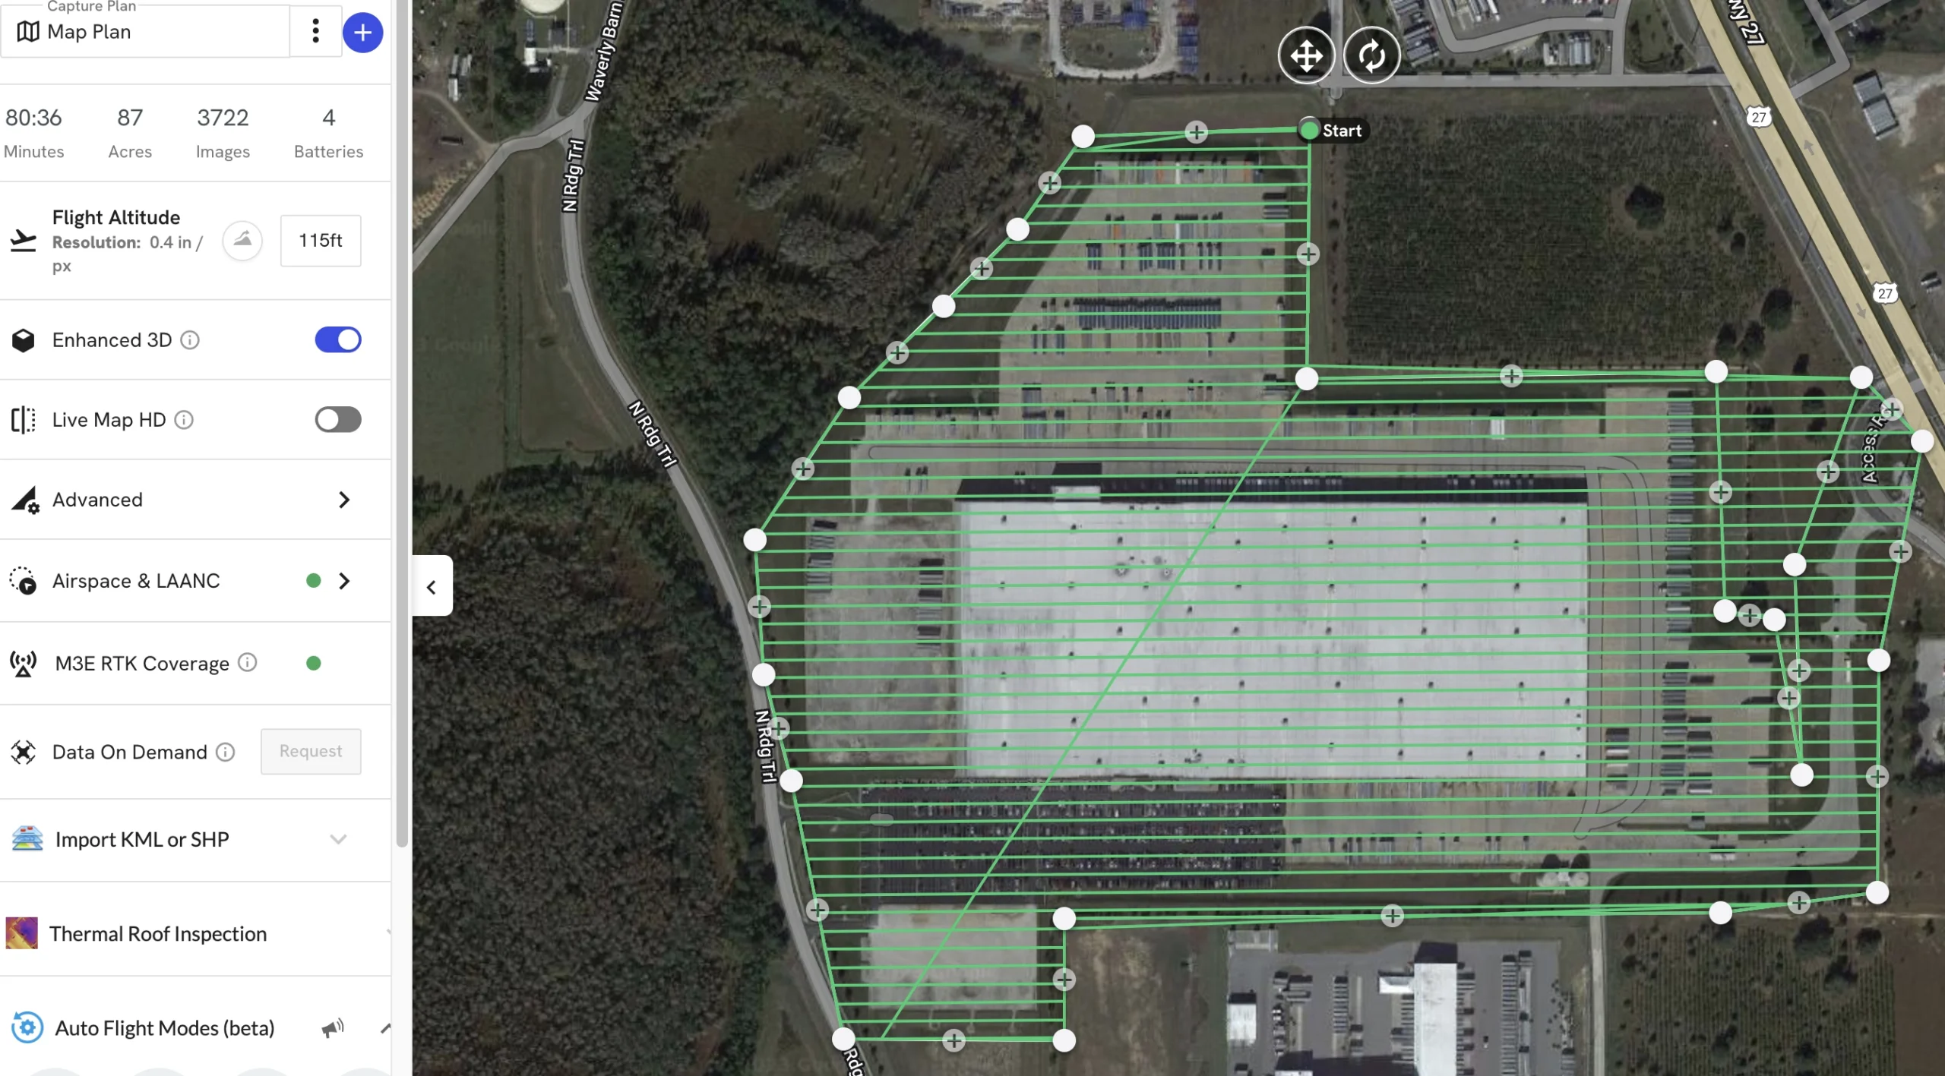1945x1076 pixels.
Task: Click the Data On Demand icon
Action: pos(25,750)
